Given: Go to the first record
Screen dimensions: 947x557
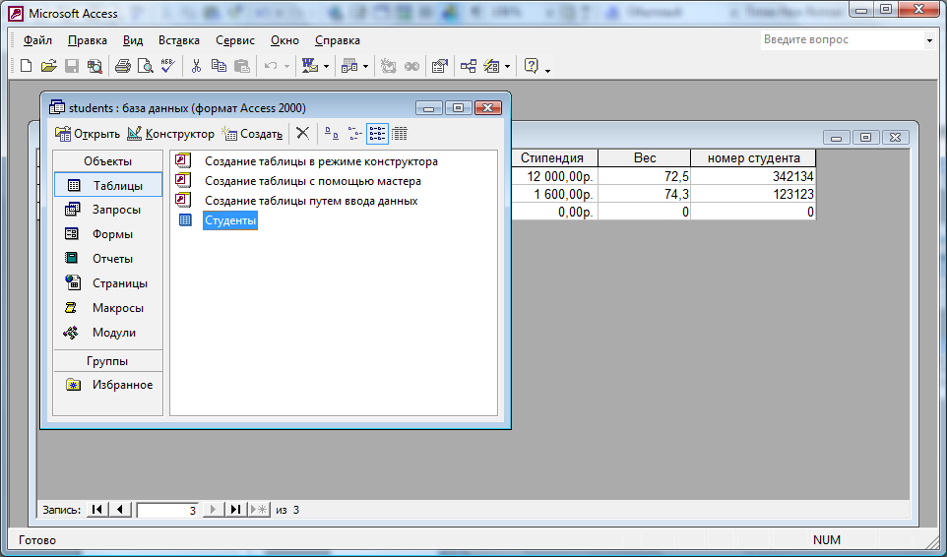Looking at the screenshot, I should (96, 510).
